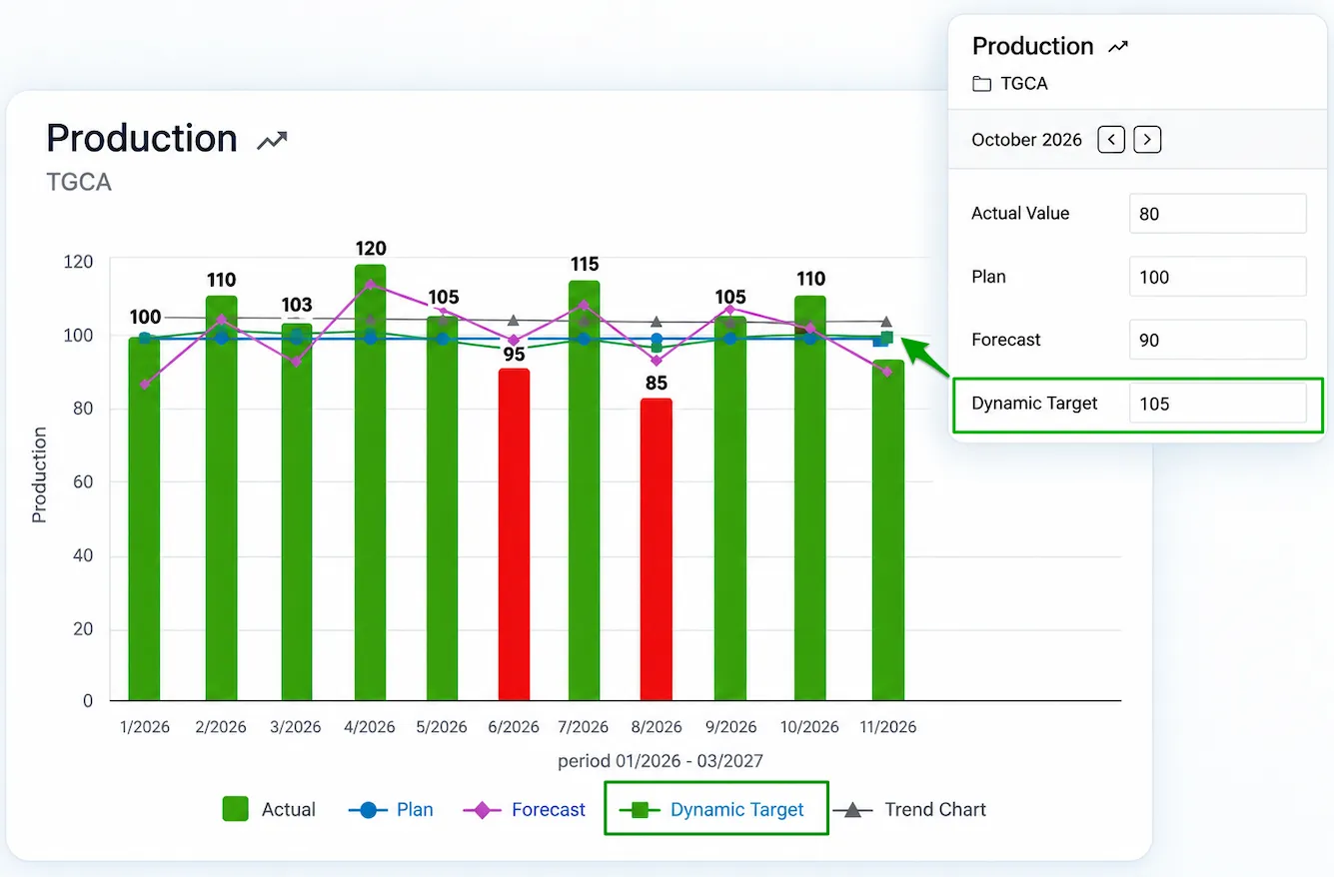This screenshot has height=877, width=1334.
Task: Click the trend icon in the side panel header
Action: click(x=1118, y=47)
